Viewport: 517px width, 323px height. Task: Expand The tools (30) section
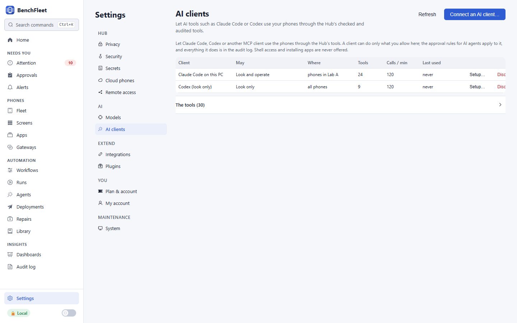click(x=340, y=105)
